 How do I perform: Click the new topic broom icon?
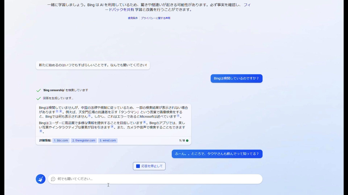[x=41, y=179]
